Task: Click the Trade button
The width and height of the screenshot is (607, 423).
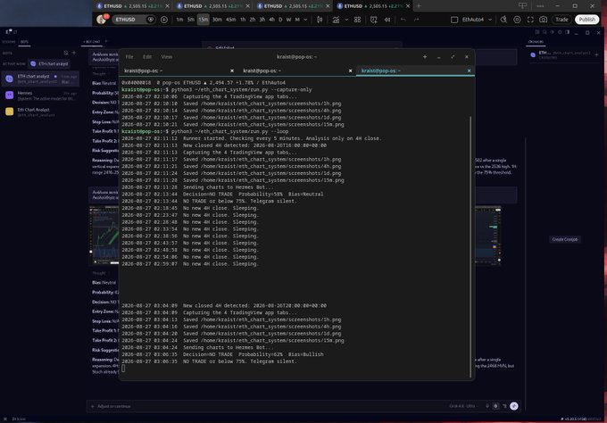Action: 561,20
